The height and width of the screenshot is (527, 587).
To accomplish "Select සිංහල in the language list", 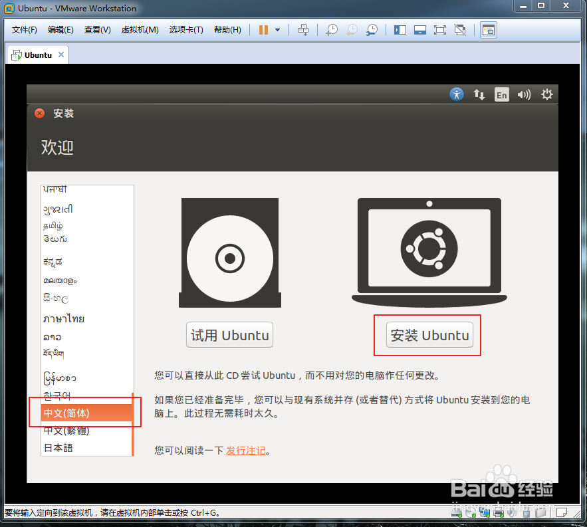I will tap(87, 298).
